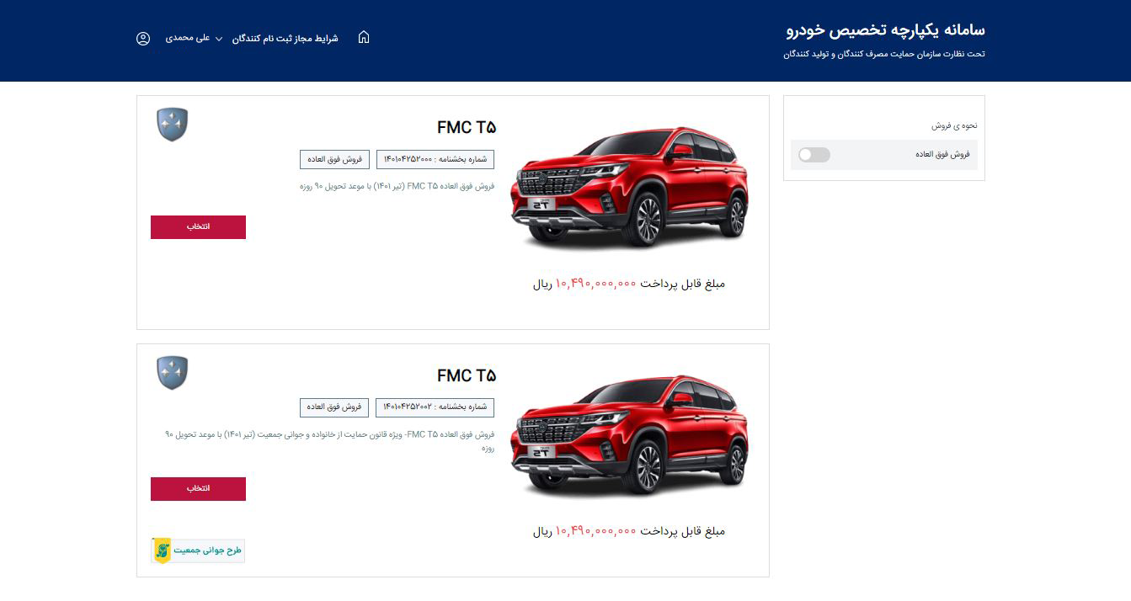This screenshot has width=1131, height=601.
Task: Click the سامانه یکپارچه تخصیص خودرو title
Action: click(885, 30)
